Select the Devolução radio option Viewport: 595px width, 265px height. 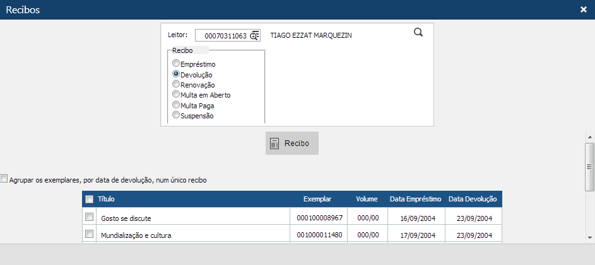tap(176, 74)
